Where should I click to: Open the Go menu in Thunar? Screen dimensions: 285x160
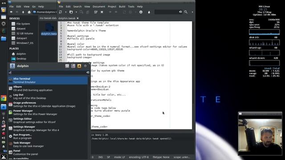(x=34, y=7)
